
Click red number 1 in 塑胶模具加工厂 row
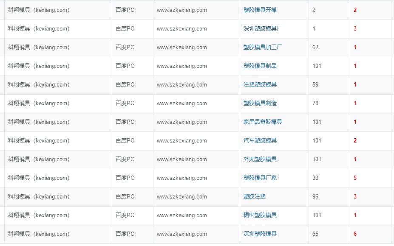[x=355, y=47]
